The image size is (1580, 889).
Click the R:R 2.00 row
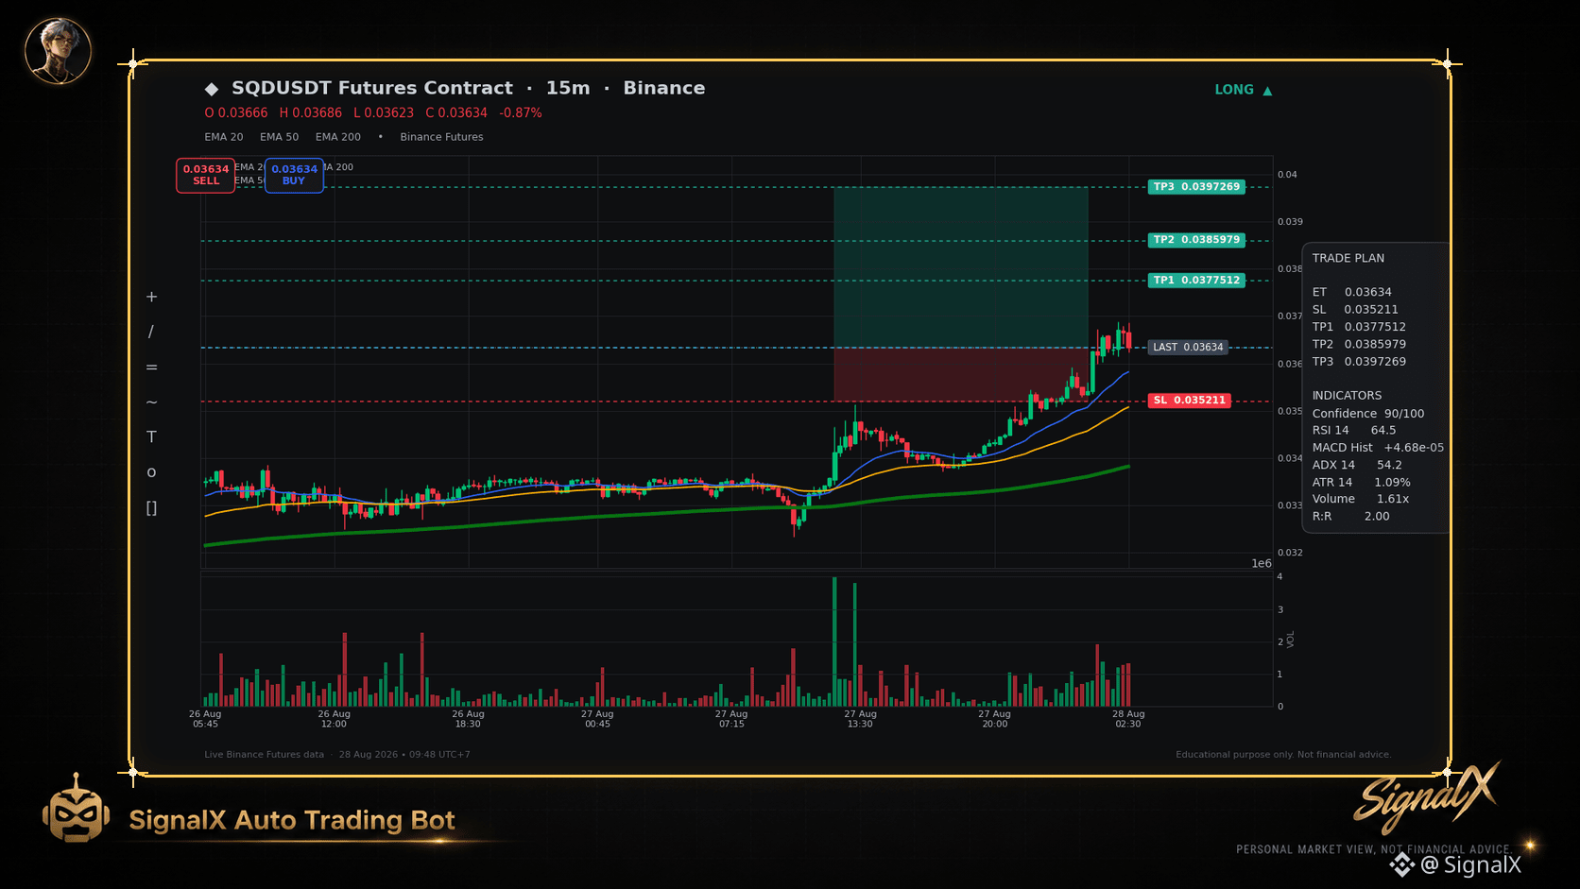tap(1351, 517)
